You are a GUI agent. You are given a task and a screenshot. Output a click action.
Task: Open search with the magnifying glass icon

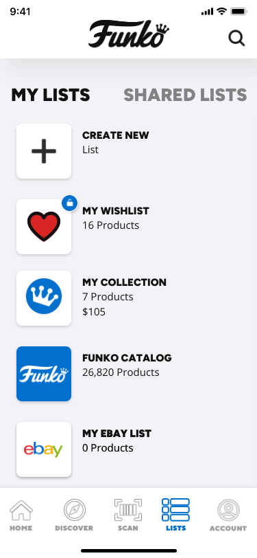click(236, 38)
